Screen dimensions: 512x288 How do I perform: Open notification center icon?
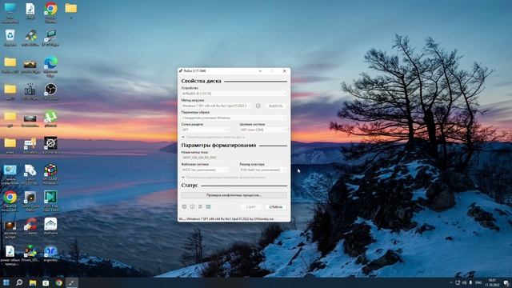[x=506, y=282]
